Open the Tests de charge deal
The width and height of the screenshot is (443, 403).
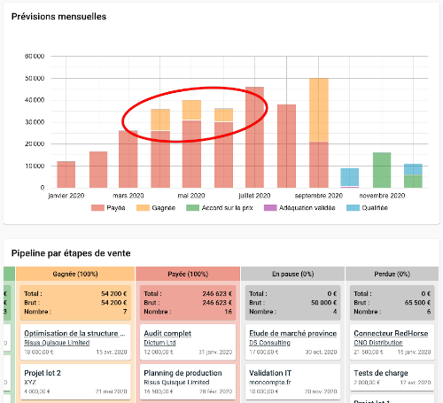tap(381, 373)
